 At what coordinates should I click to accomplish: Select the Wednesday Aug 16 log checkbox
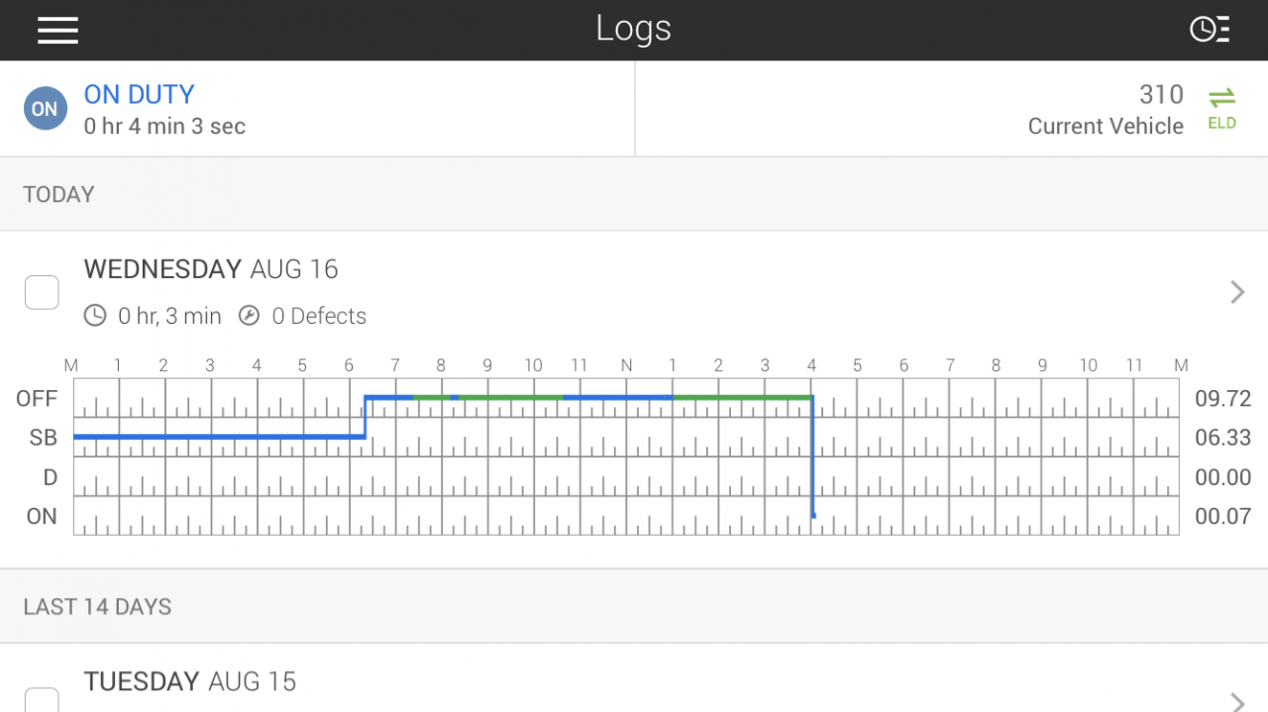coord(42,292)
